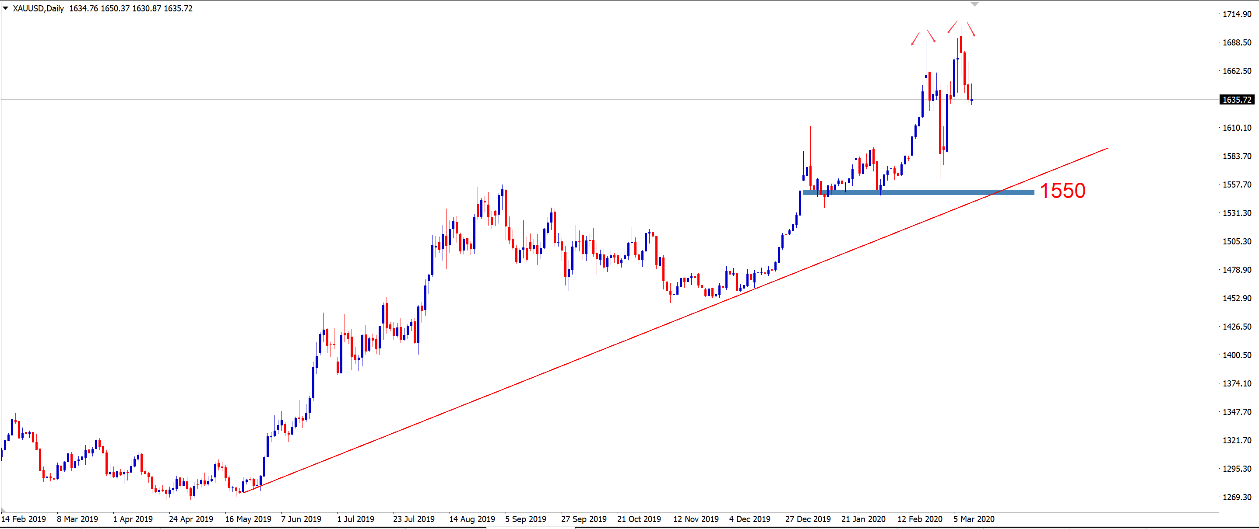Click the 5 Sep 2019 date label
1259x529 pixels.
coord(526,519)
